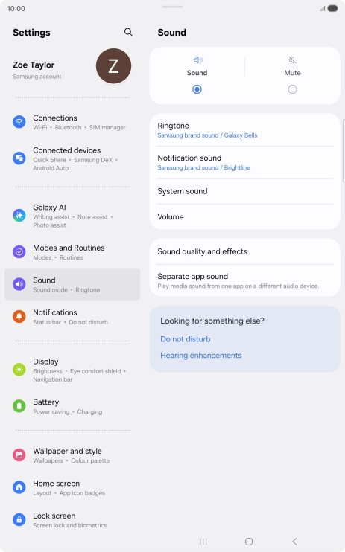
Task: Open the Ringtone setting
Action: click(x=245, y=130)
